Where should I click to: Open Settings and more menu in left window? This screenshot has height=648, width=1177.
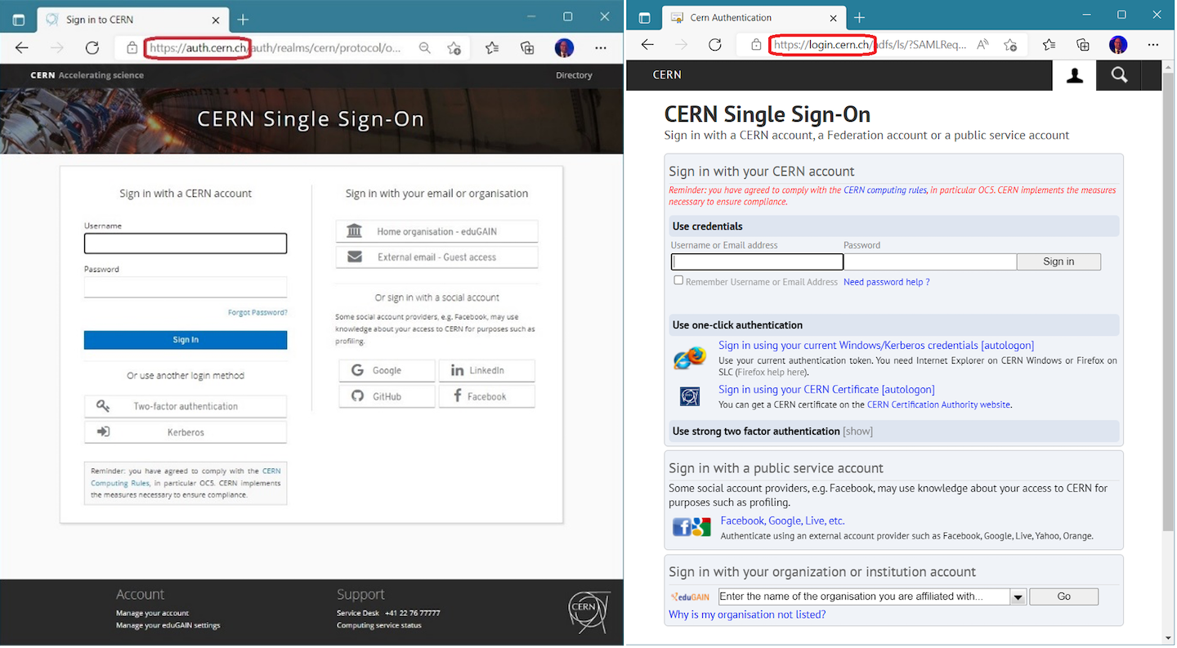click(601, 48)
